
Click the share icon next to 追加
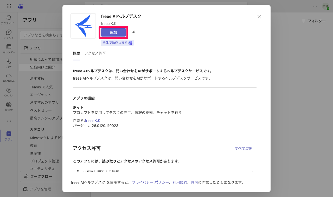[133, 32]
